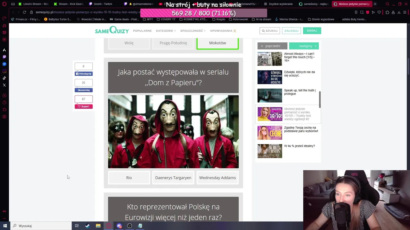The height and width of the screenshot is (230, 410).
Task: Open Aria AI icon in sidebar
Action: [4, 50]
